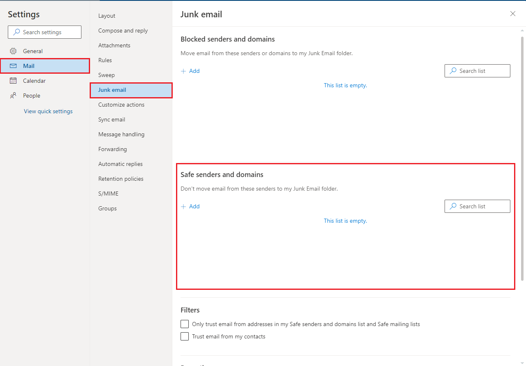This screenshot has width=526, height=366.
Task: Click Blocked senders and domains heading
Action: tap(228, 39)
